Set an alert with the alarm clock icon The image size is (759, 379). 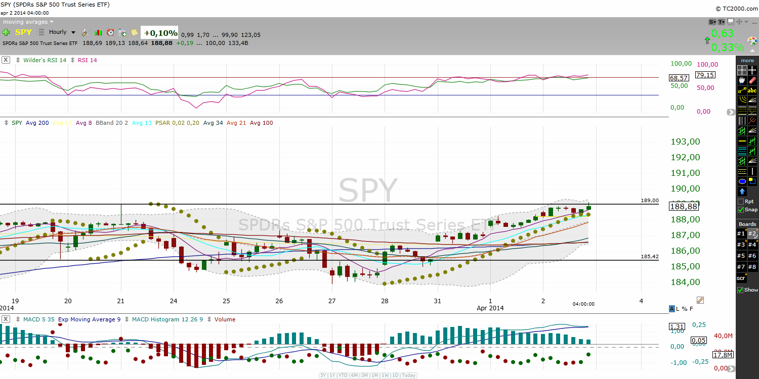point(110,32)
